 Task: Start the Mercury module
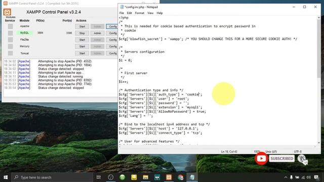[82, 47]
